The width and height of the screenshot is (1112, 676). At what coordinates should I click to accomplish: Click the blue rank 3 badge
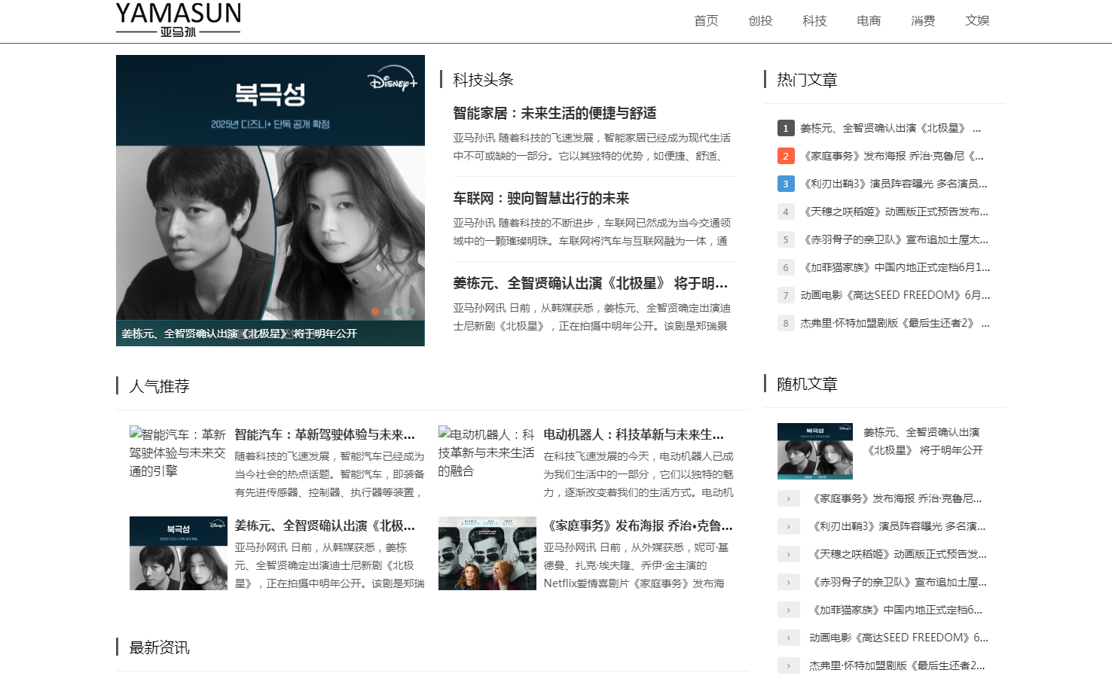(786, 184)
